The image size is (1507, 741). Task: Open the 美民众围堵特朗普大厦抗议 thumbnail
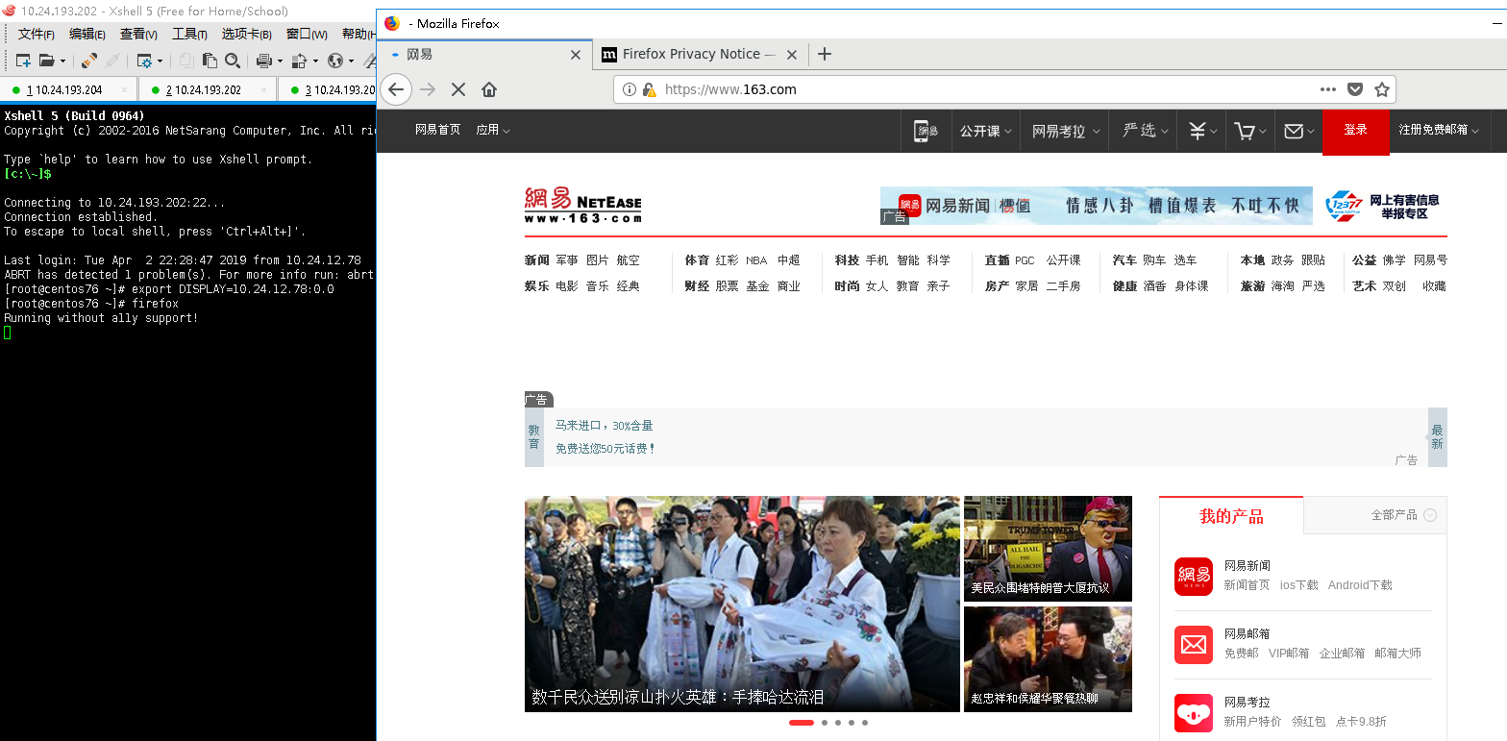point(1048,549)
